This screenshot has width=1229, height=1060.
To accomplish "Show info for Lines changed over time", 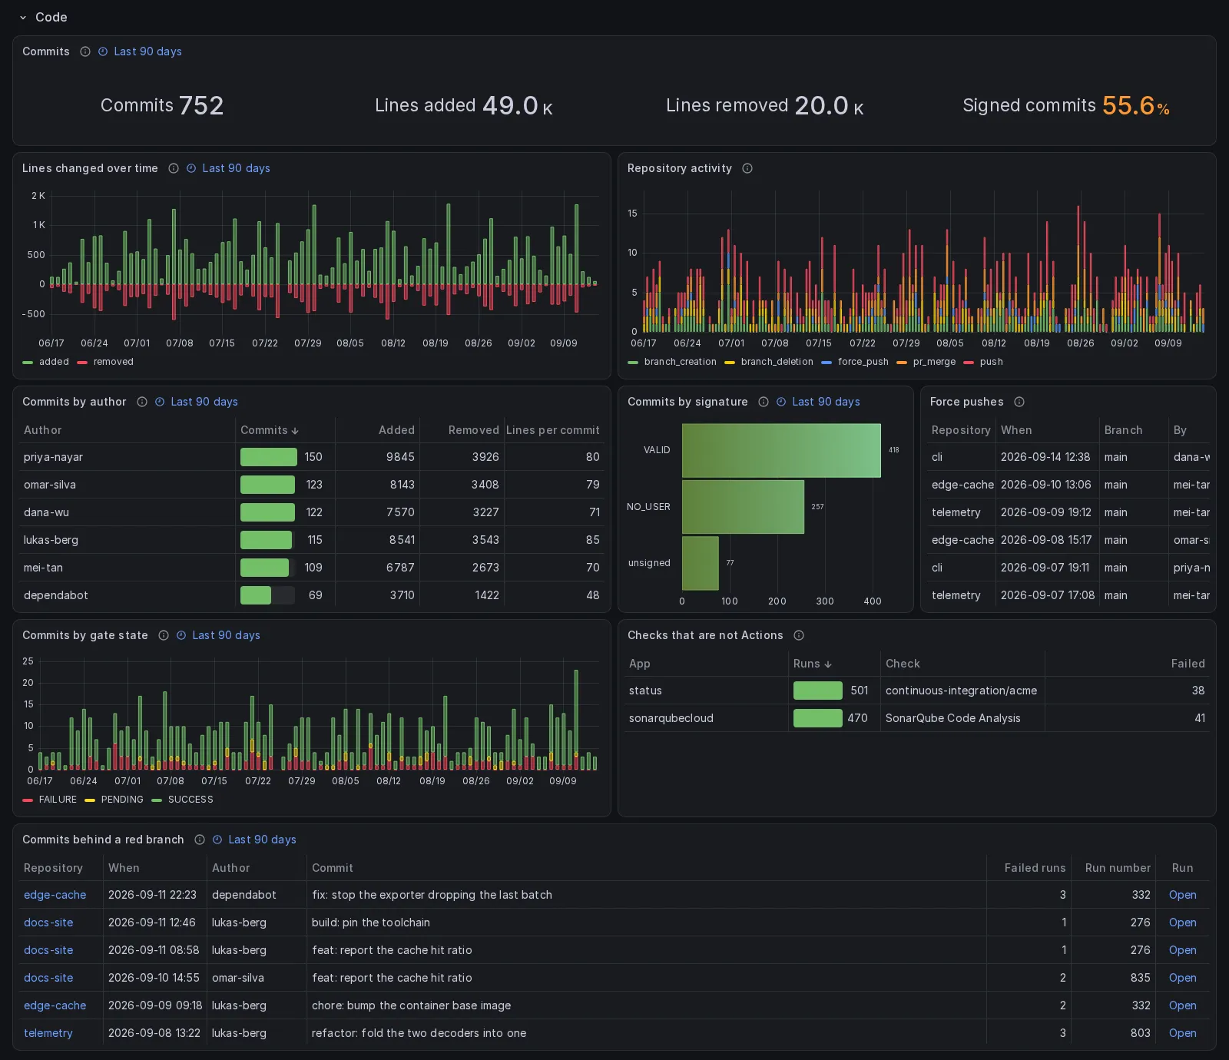I will [x=174, y=168].
